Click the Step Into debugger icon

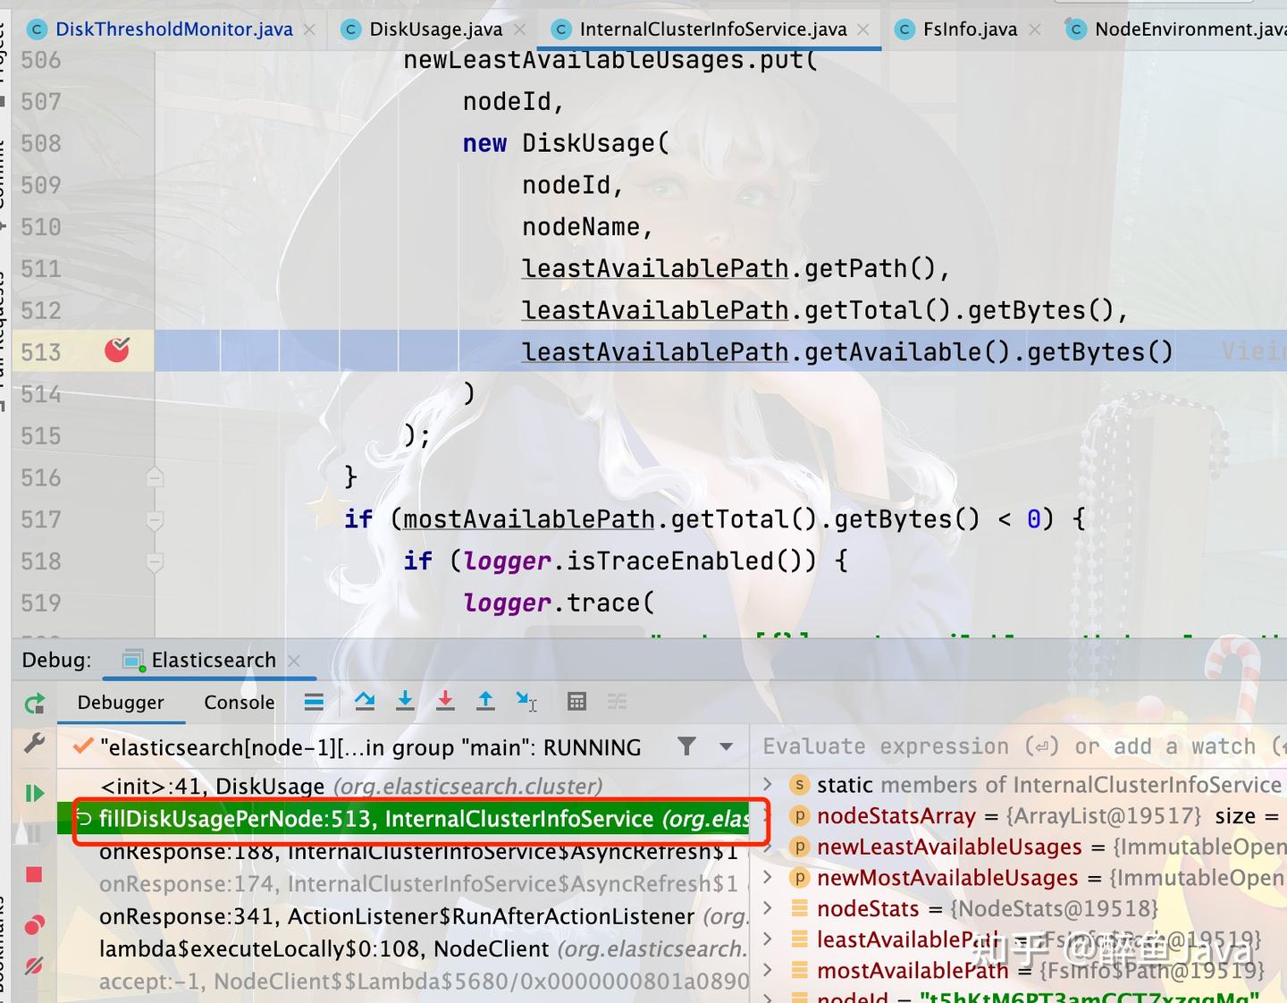(x=405, y=702)
